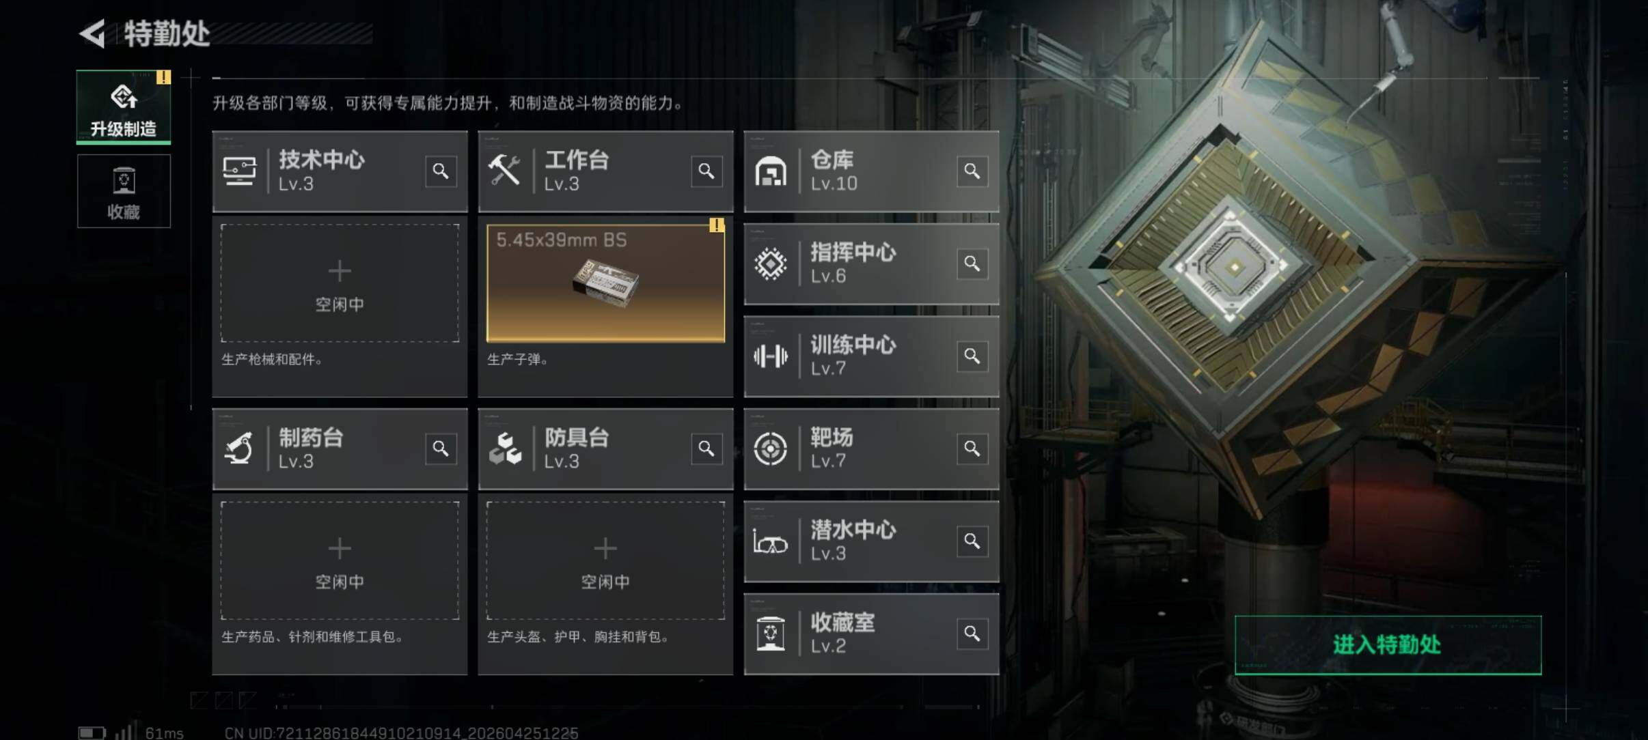Viewport: 1648px width, 740px height.
Task: Start crafting in 防具台 idle slot
Action: click(x=605, y=560)
